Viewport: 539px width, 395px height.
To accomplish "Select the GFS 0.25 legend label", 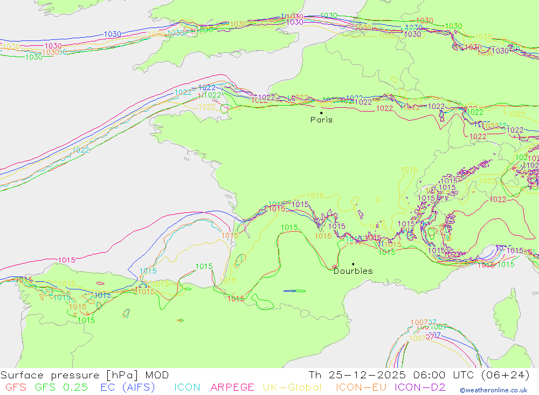I will click(x=61, y=387).
